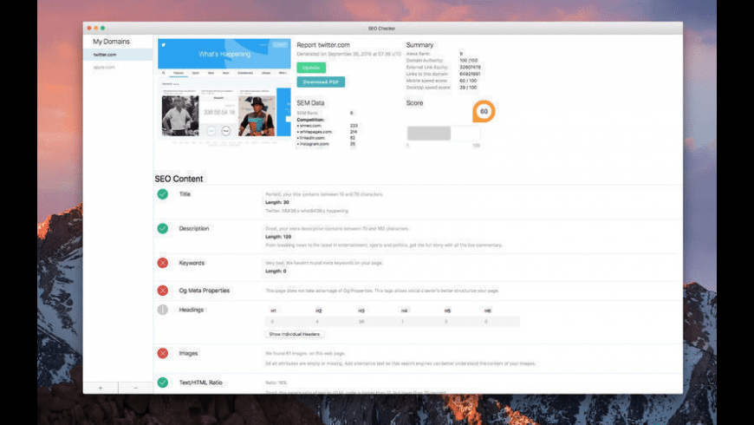Click the 'Summary' heading
Screen dimensions: 754x425
pos(419,45)
